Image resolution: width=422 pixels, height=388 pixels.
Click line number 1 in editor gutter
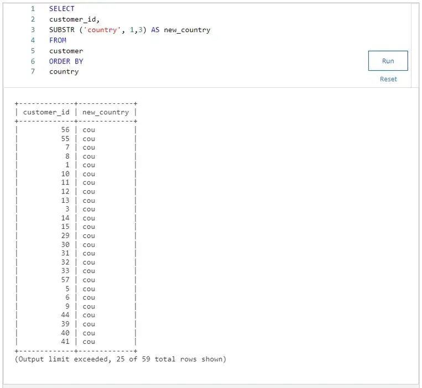(33, 9)
